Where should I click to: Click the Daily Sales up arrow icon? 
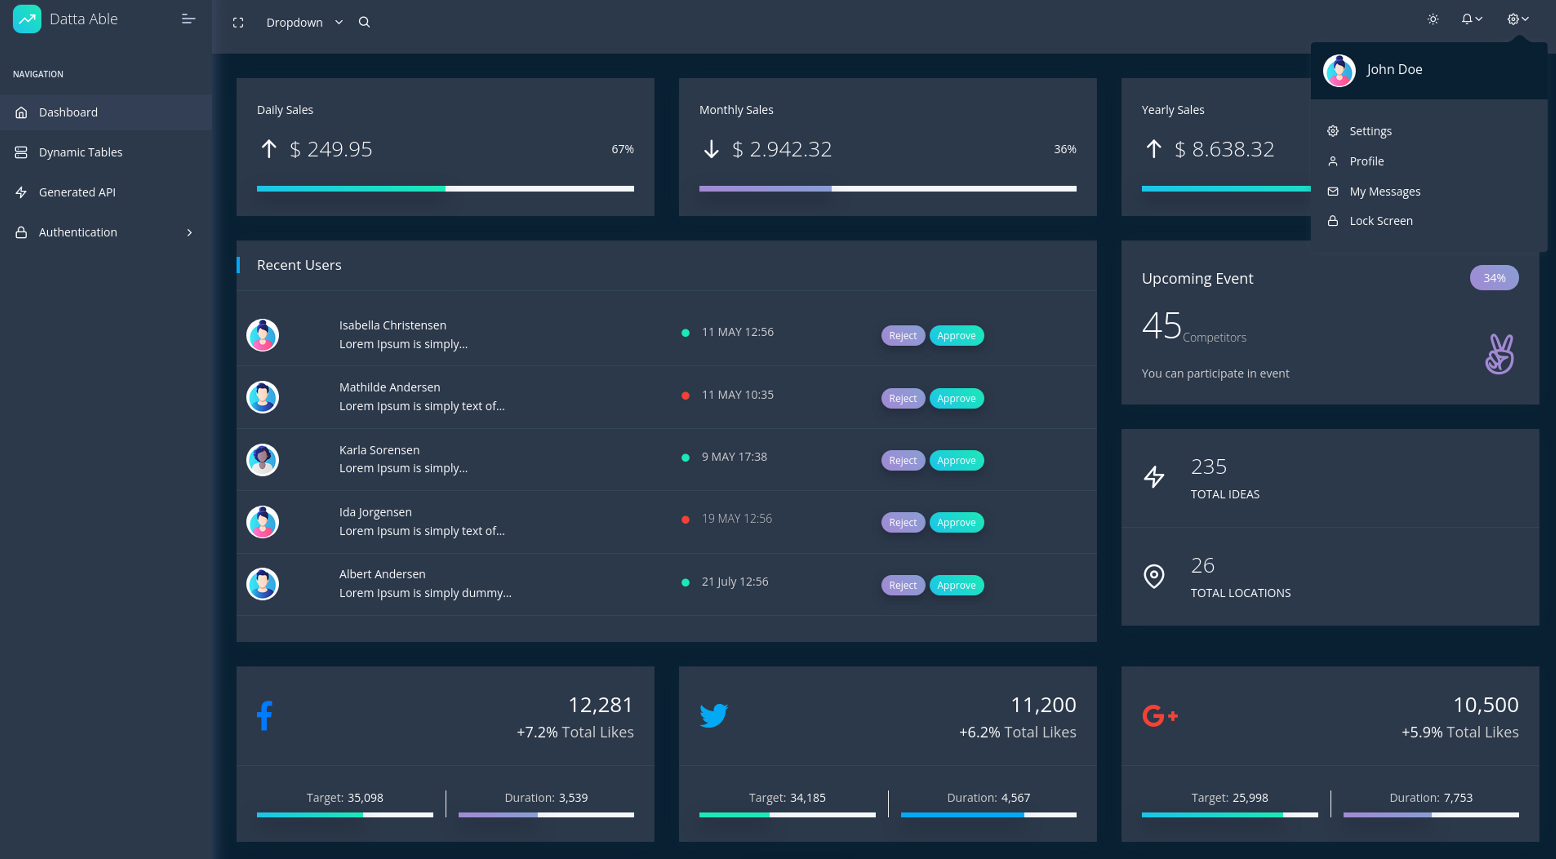269,149
